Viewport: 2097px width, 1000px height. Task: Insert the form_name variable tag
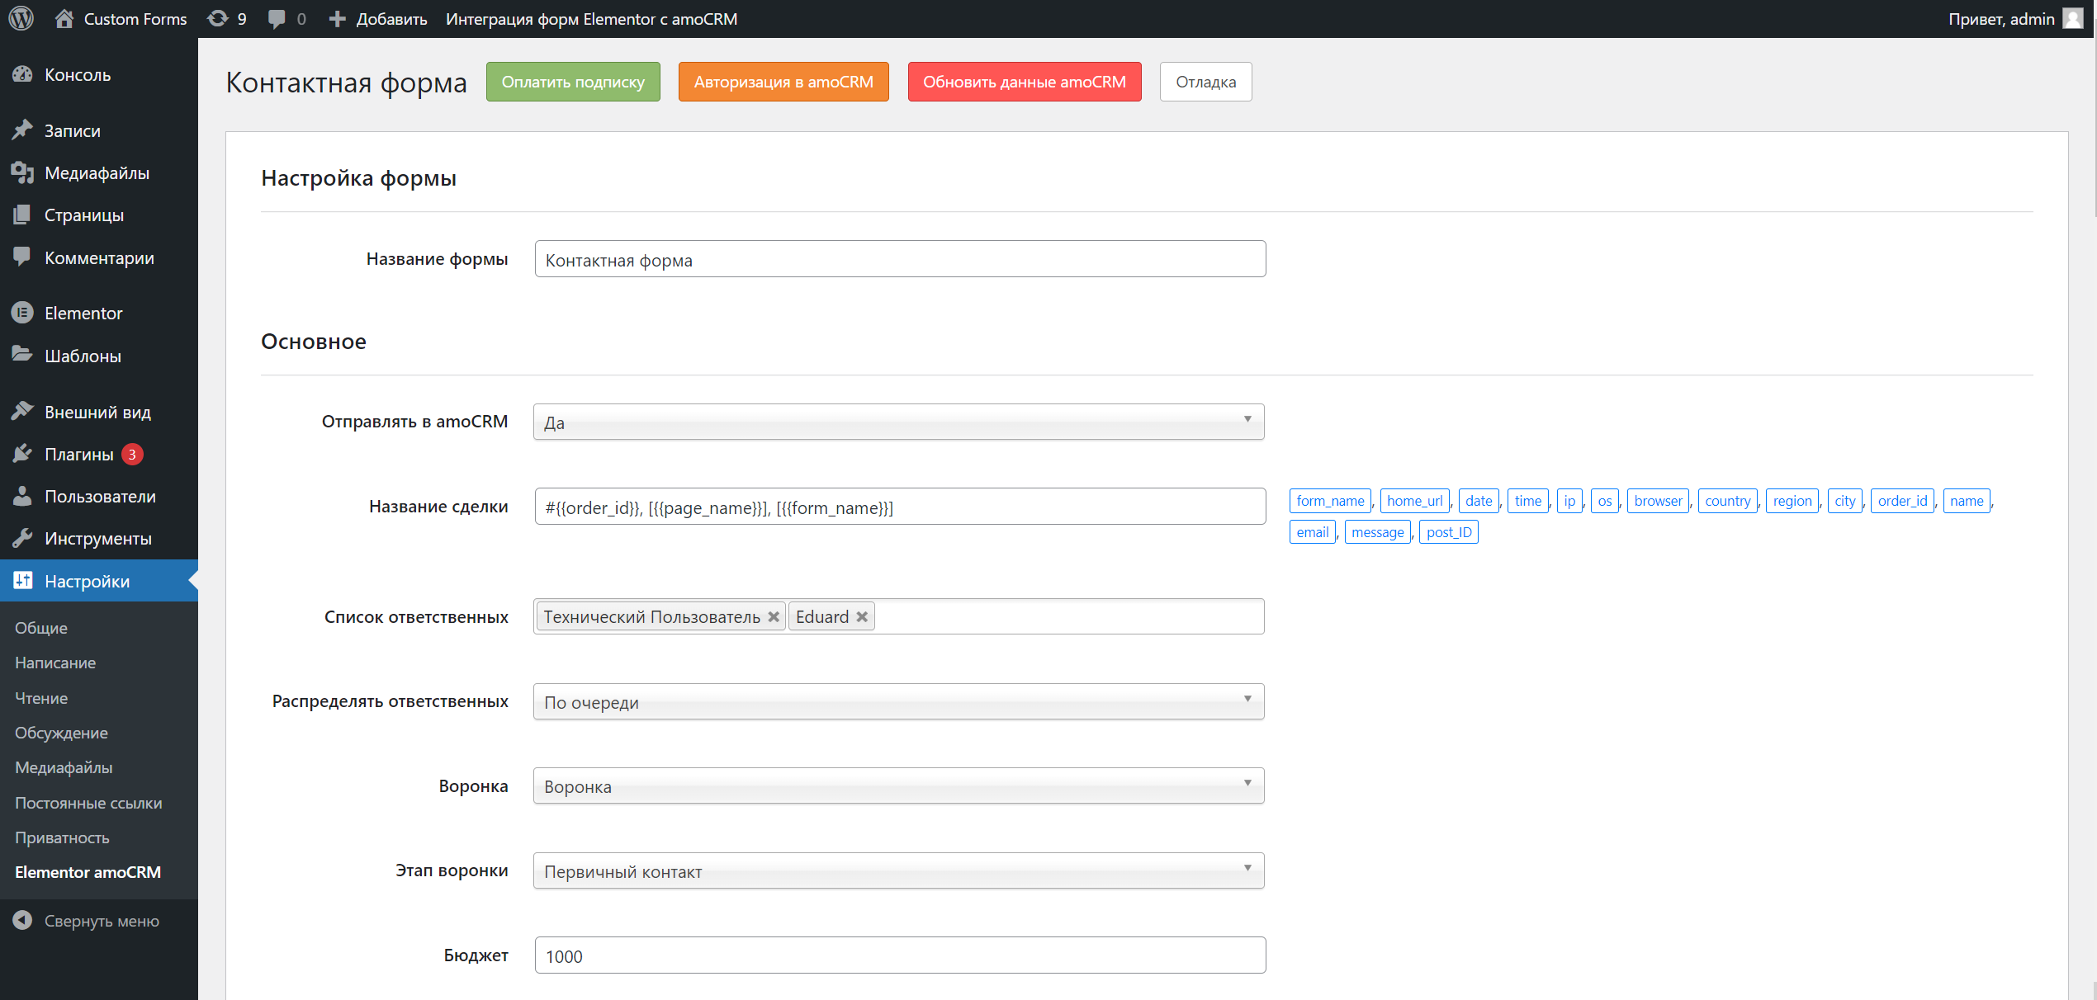pos(1329,500)
